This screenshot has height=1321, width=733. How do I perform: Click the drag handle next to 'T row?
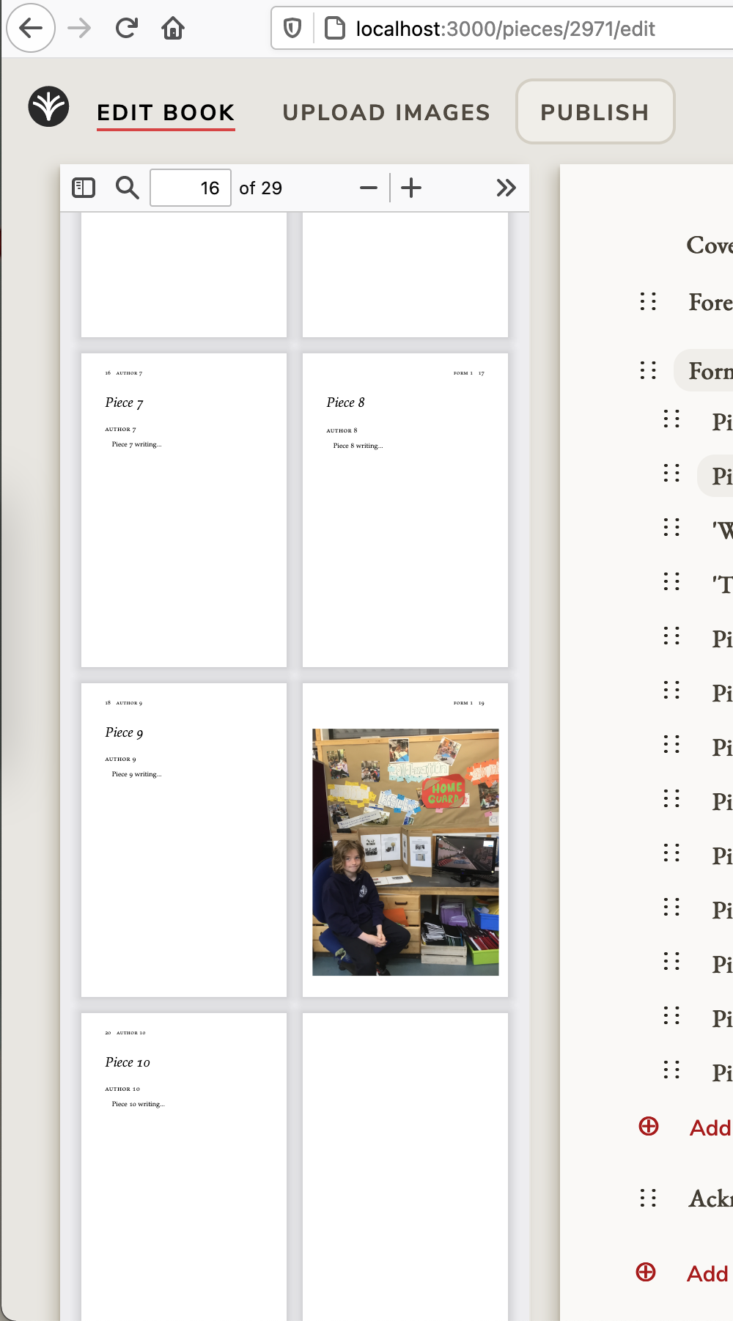pos(671,581)
